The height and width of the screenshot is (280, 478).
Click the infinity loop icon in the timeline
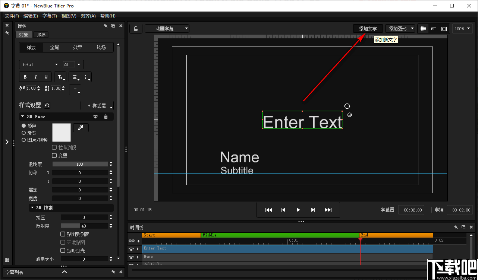click(132, 241)
